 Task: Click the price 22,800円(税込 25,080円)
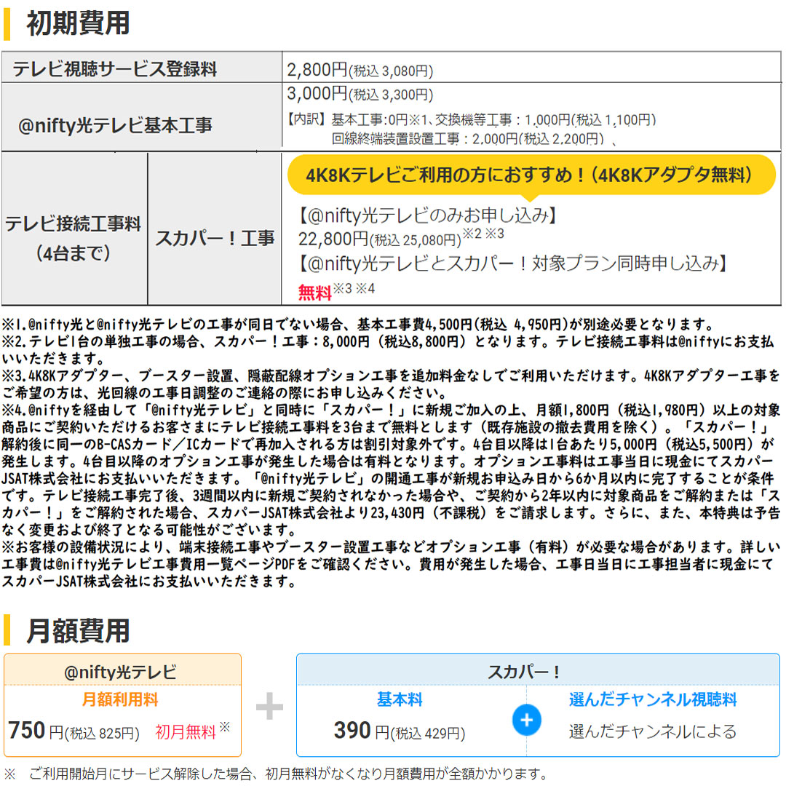tap(379, 239)
